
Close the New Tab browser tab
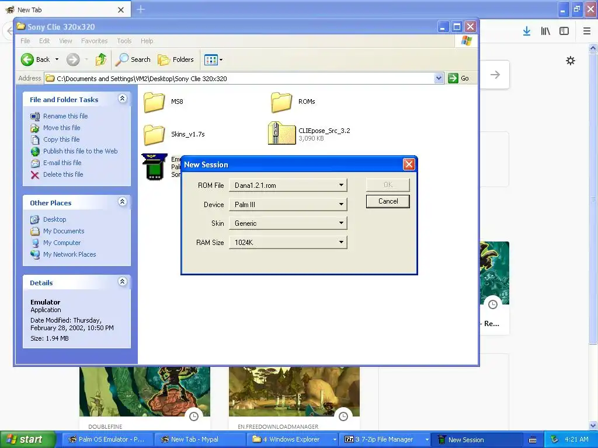coord(121,10)
